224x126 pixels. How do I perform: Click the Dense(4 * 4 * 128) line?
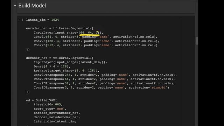[52, 66]
